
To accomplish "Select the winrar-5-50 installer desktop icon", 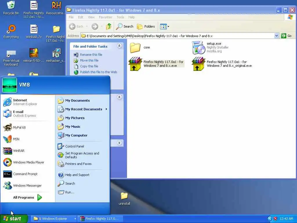I will pyautogui.click(x=34, y=55).
